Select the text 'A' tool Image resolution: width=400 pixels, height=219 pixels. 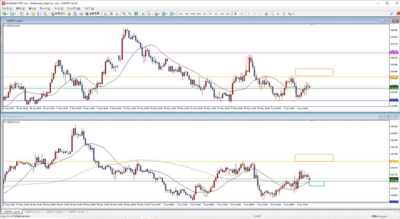pyautogui.click(x=278, y=14)
